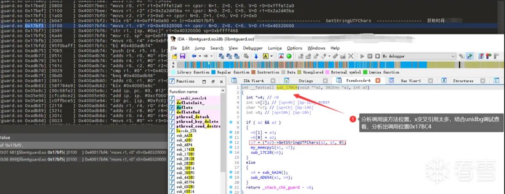Open the View menu in IDA
Screen dimensions: 505x194
point(233,48)
